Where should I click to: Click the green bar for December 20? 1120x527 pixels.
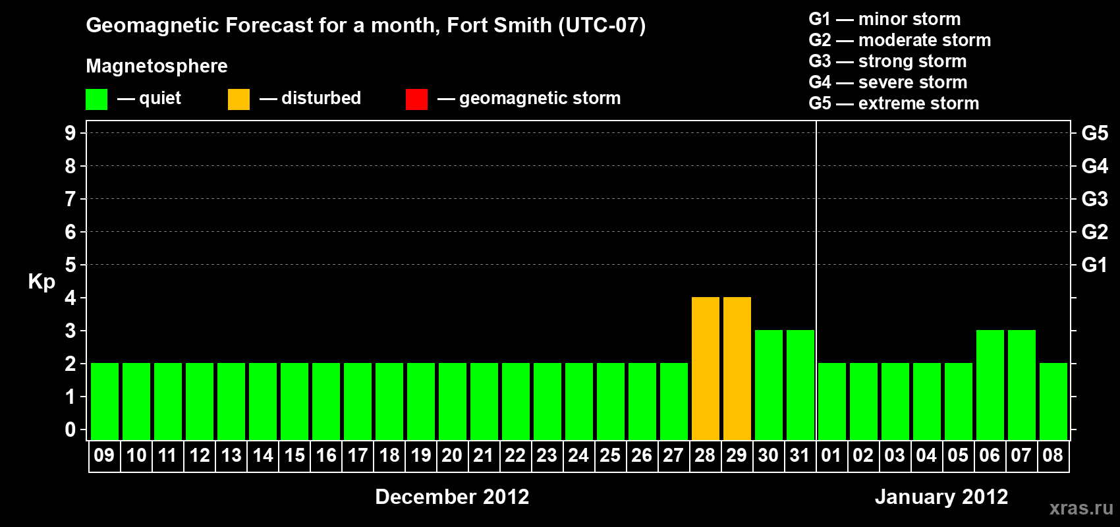tap(453, 401)
